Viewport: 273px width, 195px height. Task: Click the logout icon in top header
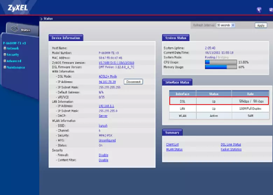(271, 10)
